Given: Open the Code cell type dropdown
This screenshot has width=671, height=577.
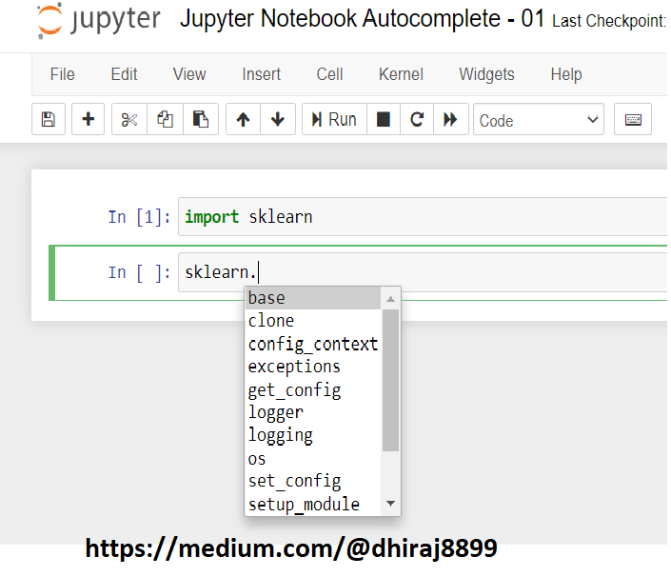Looking at the screenshot, I should (x=539, y=119).
